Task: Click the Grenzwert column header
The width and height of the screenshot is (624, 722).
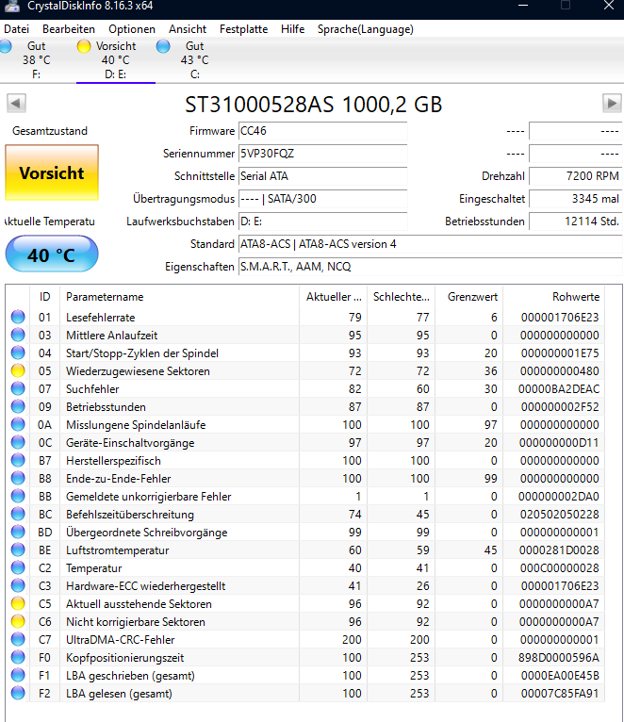Action: click(x=469, y=297)
